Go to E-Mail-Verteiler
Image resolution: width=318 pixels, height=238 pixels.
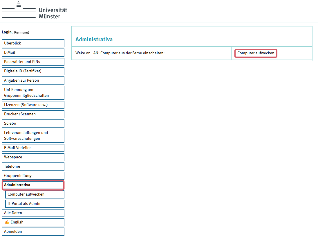[33, 148]
